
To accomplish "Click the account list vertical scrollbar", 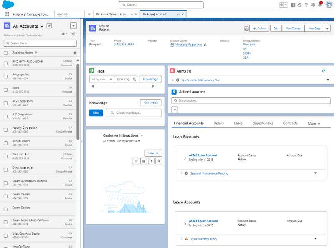I will tap(78, 102).
